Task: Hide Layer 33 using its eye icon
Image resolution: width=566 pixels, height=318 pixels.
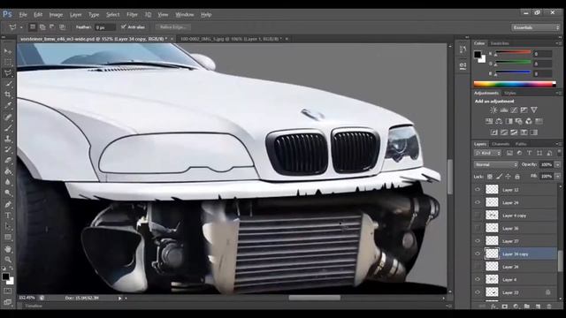Action: click(x=478, y=292)
